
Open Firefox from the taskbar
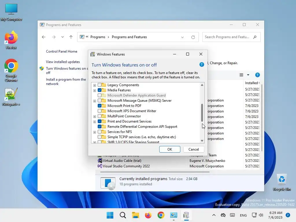148,215
